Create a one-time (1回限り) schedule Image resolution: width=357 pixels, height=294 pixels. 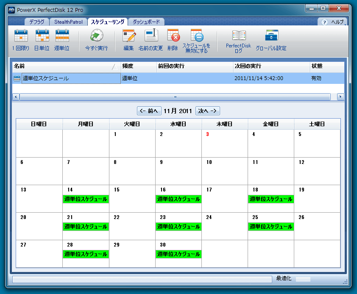pyautogui.click(x=21, y=40)
